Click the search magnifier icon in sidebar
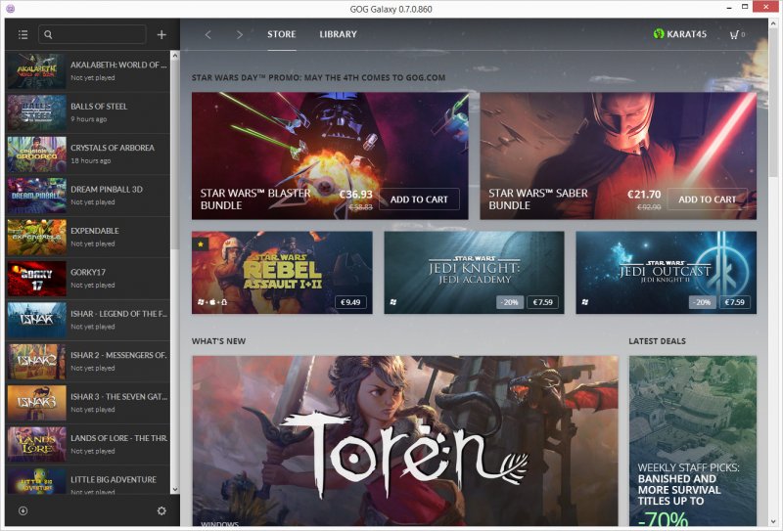Screen dimensions: 783x531 (x=48, y=34)
